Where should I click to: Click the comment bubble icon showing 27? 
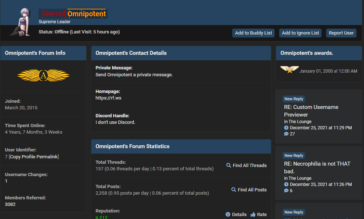[x=286, y=134]
